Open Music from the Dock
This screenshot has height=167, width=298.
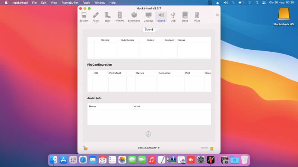click(x=152, y=160)
